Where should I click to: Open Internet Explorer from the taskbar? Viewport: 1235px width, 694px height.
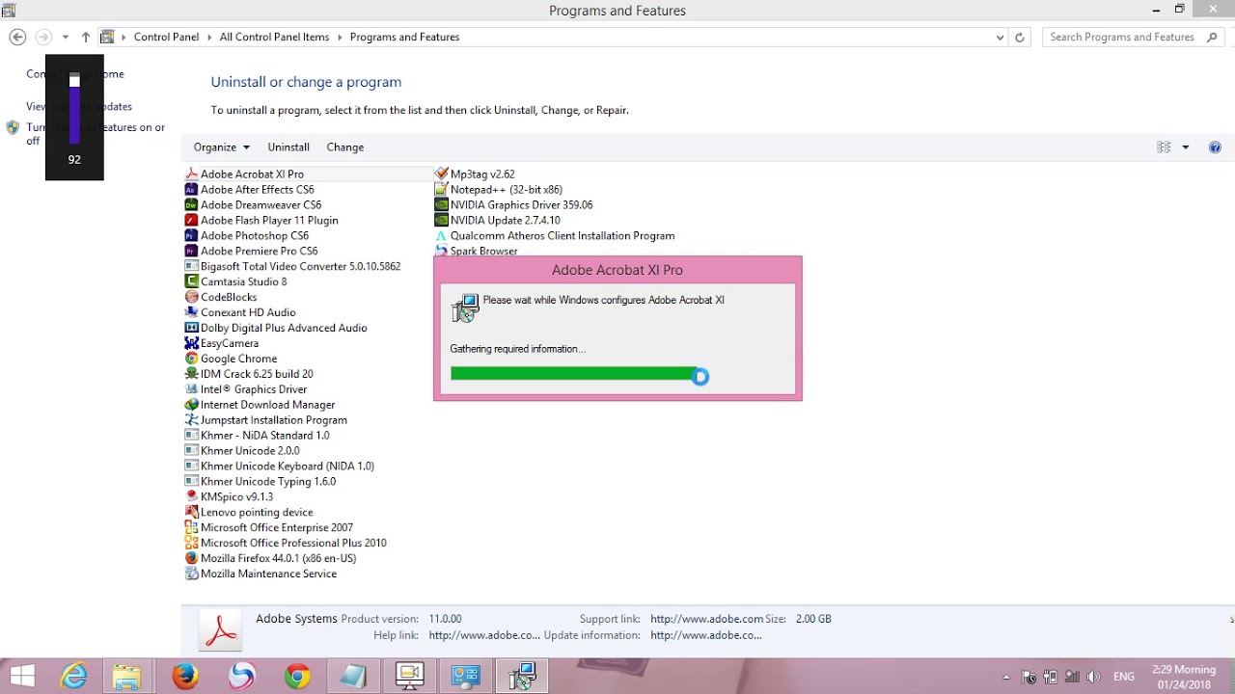[74, 677]
